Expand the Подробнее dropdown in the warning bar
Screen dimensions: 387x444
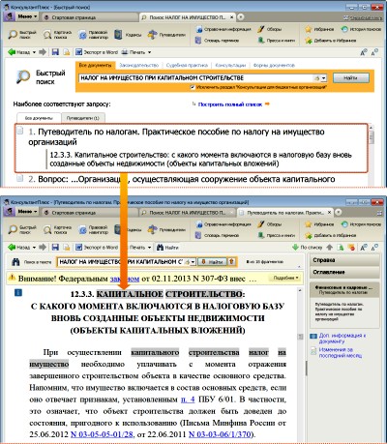285,278
